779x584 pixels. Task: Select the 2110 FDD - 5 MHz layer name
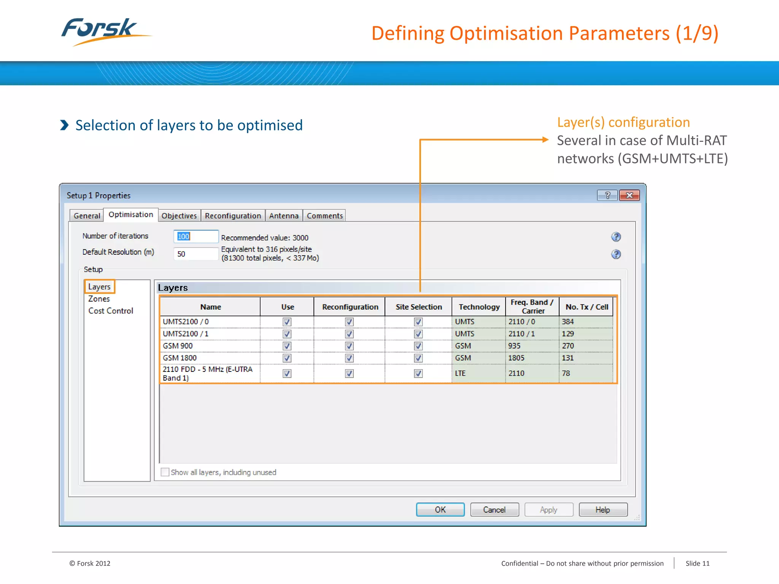(x=210, y=373)
